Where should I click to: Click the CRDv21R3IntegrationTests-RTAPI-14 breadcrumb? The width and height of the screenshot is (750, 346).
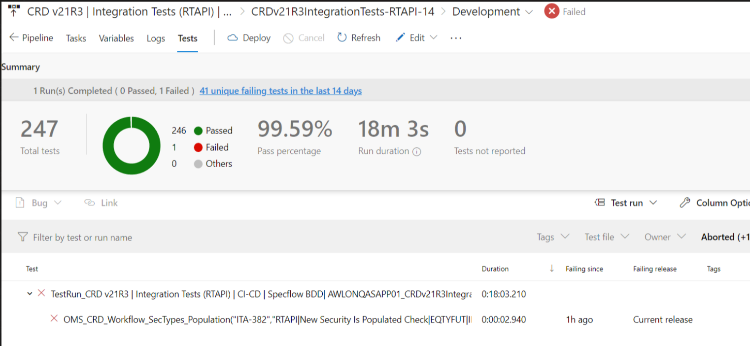point(342,12)
